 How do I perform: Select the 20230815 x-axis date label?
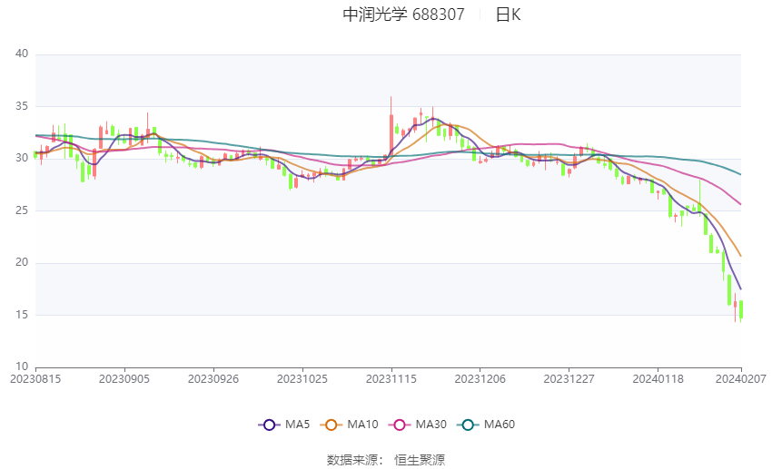click(35, 379)
